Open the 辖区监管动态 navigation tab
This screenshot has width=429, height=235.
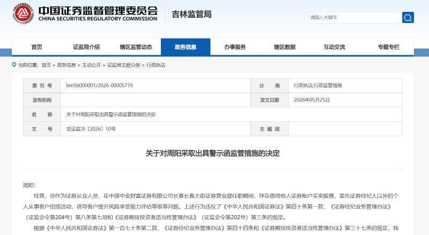point(136,47)
